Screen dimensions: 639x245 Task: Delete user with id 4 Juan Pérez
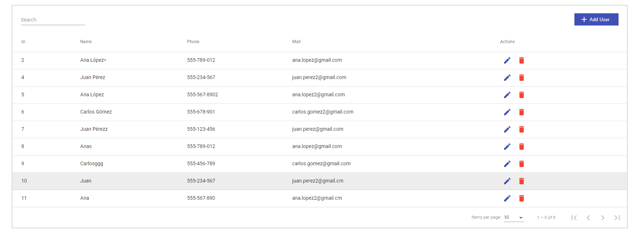coord(522,78)
